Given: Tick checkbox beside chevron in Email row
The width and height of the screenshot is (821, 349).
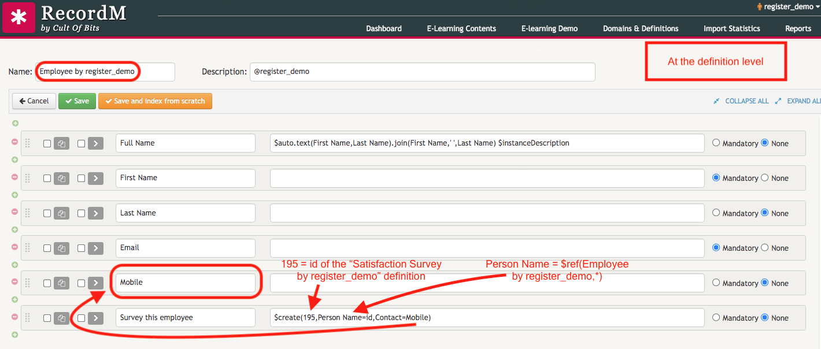Looking at the screenshot, I should [x=81, y=248].
